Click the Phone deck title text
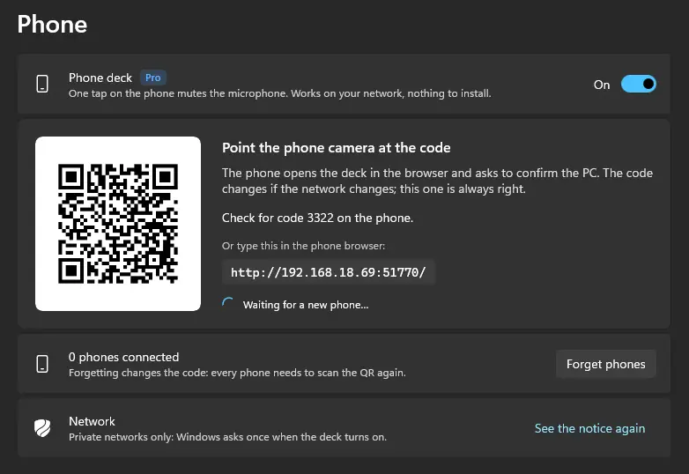This screenshot has width=689, height=474. coord(100,78)
